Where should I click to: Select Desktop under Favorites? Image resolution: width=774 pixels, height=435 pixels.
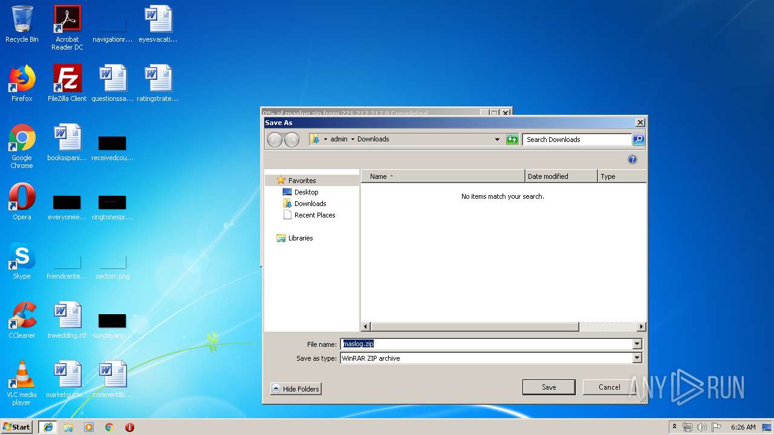(306, 192)
